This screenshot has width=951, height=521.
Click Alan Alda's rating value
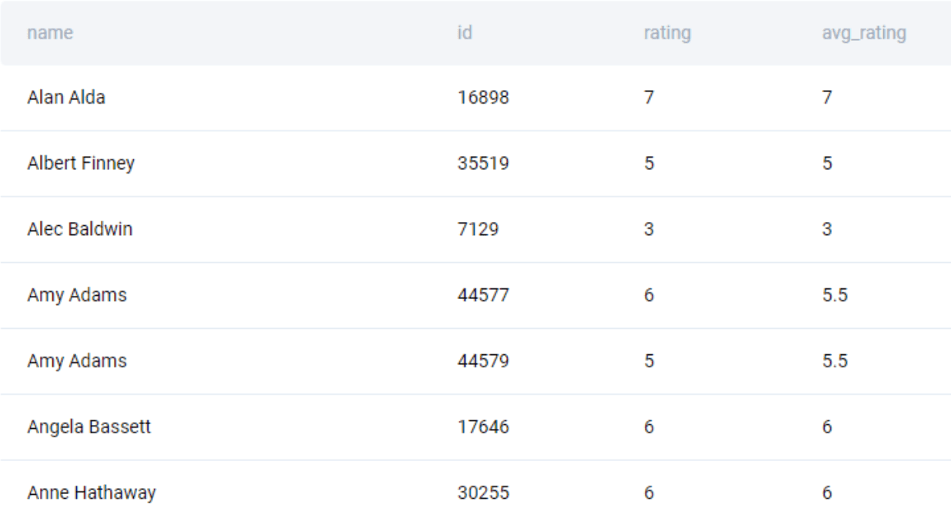649,98
